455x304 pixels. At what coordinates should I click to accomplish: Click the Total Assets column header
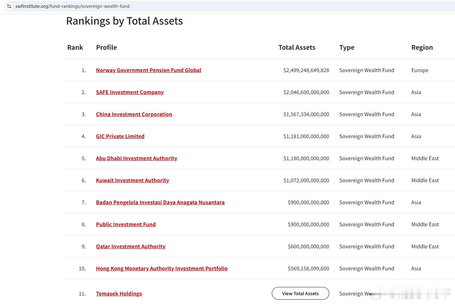point(297,48)
